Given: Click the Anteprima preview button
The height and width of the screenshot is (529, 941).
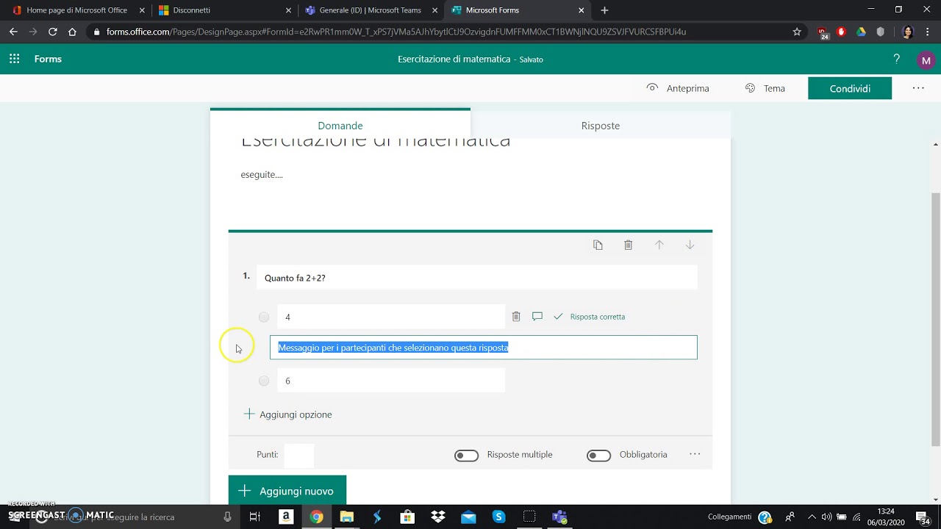Looking at the screenshot, I should (x=678, y=88).
